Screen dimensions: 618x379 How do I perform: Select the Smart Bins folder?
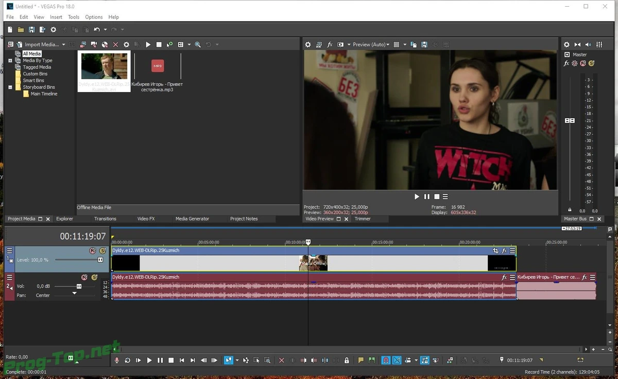coord(33,81)
